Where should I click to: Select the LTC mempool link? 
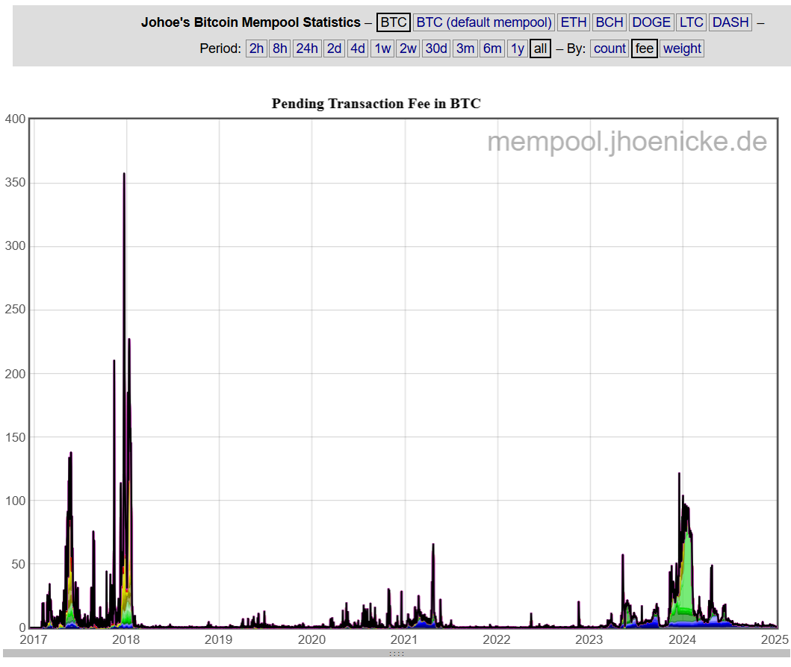(691, 22)
